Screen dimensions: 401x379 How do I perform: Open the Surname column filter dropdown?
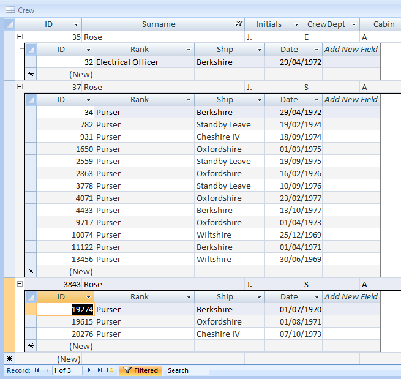pos(239,24)
